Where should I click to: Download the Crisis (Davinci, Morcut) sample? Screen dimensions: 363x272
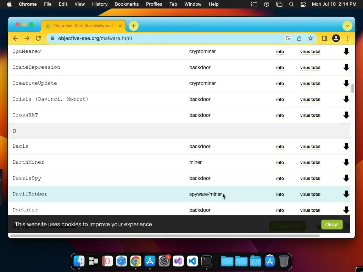coord(346,99)
